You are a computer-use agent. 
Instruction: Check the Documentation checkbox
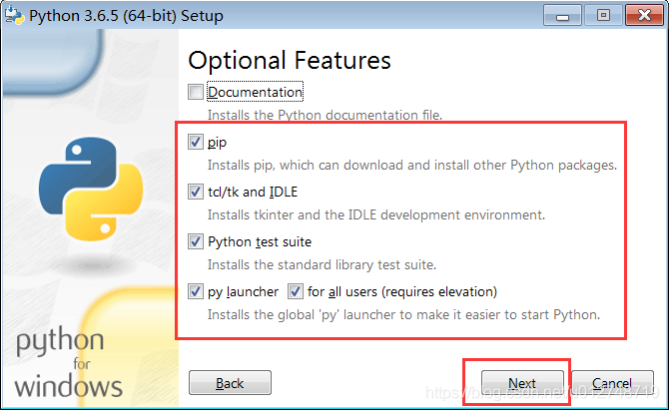[x=196, y=92]
